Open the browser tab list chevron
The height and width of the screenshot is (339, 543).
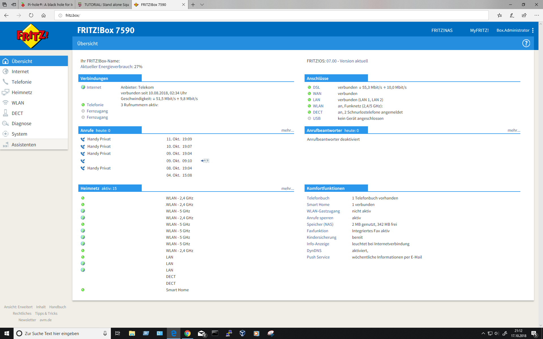(x=202, y=5)
